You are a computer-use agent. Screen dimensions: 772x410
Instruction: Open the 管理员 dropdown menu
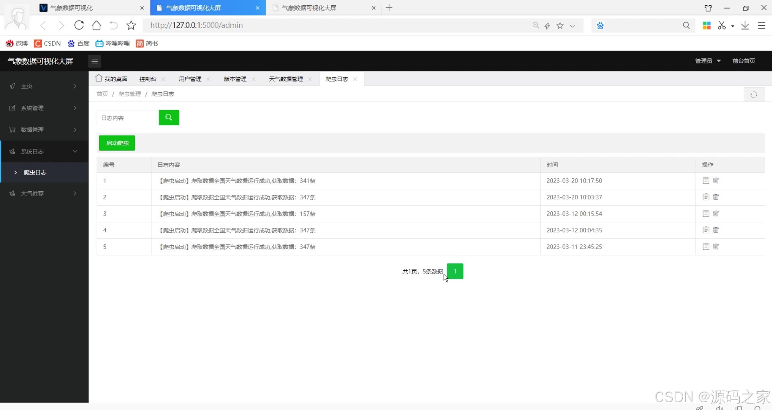(707, 61)
